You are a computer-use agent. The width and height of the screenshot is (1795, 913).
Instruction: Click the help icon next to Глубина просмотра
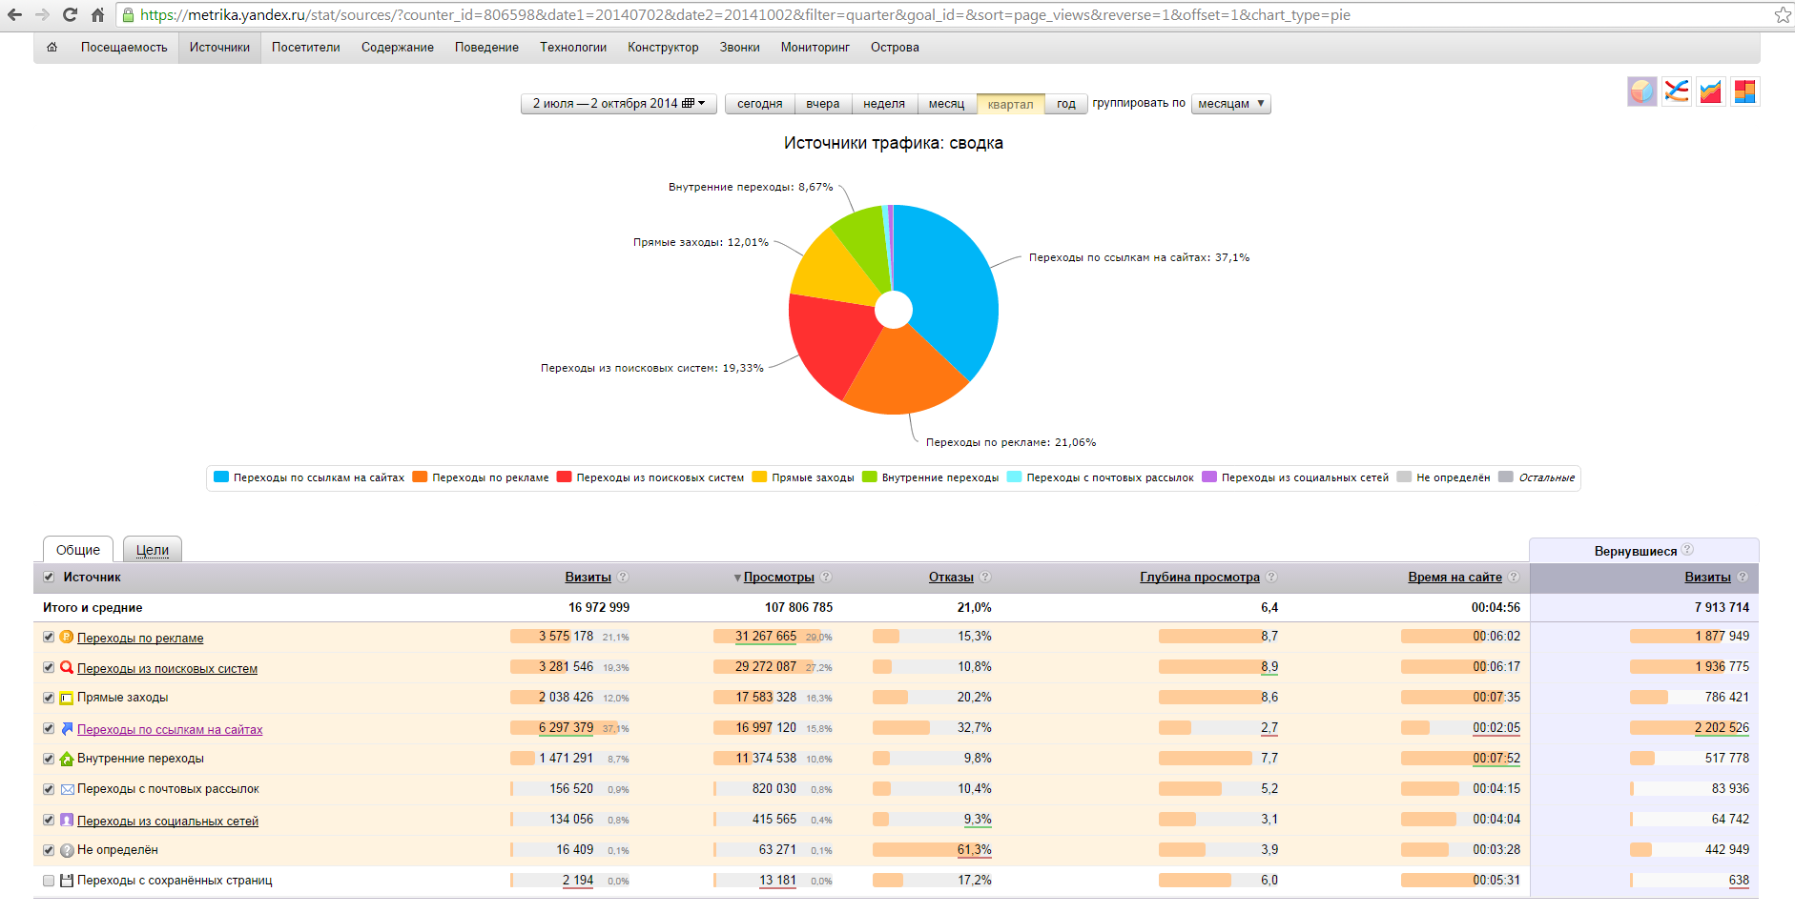click(x=1271, y=577)
